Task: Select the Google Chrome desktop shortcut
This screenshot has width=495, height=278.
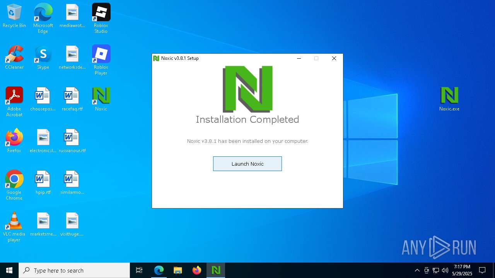Action: 14,185
